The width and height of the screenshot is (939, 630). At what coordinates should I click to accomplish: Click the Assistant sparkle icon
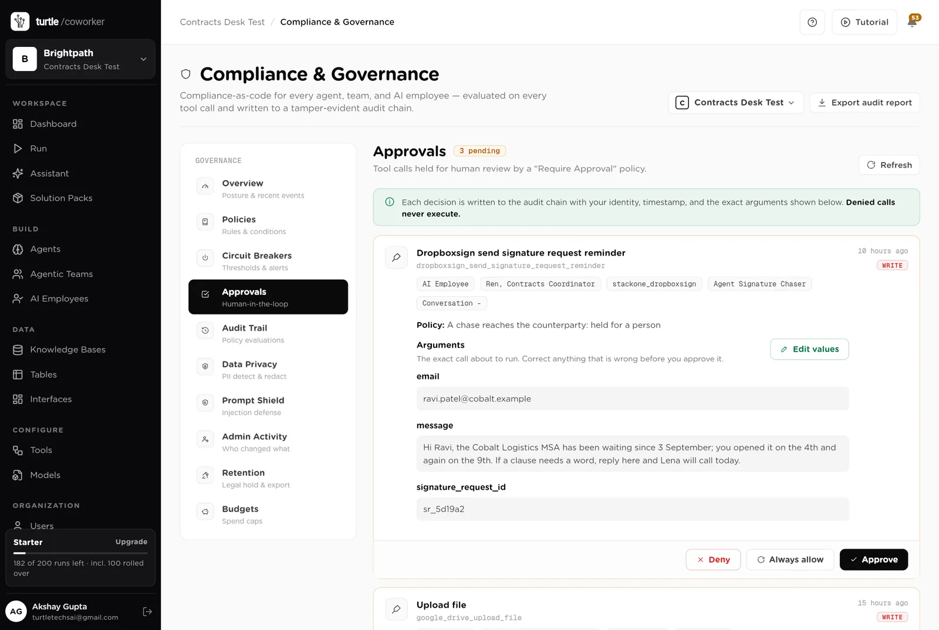coord(18,173)
